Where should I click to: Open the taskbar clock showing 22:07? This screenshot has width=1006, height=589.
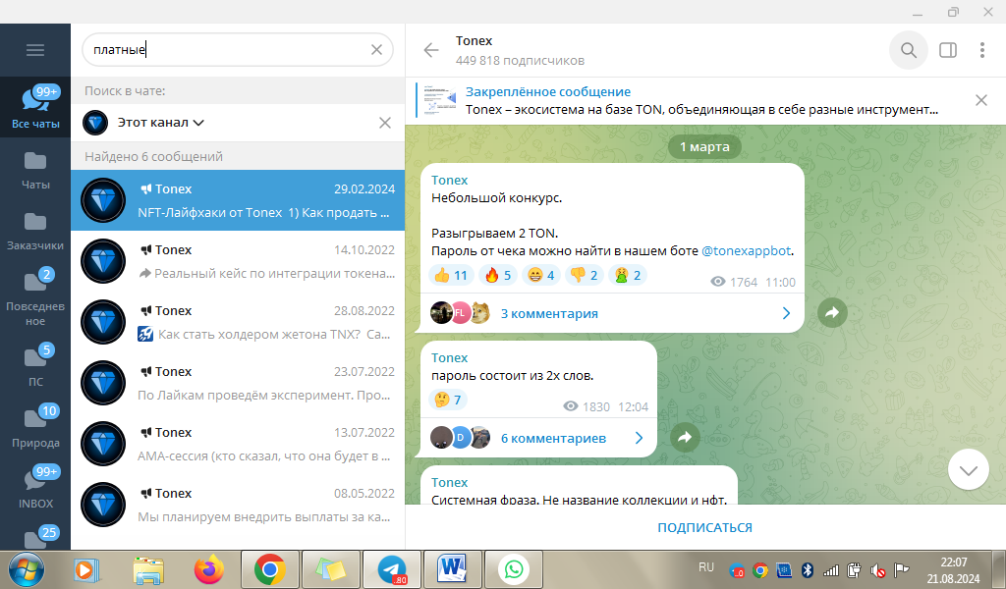point(953,569)
